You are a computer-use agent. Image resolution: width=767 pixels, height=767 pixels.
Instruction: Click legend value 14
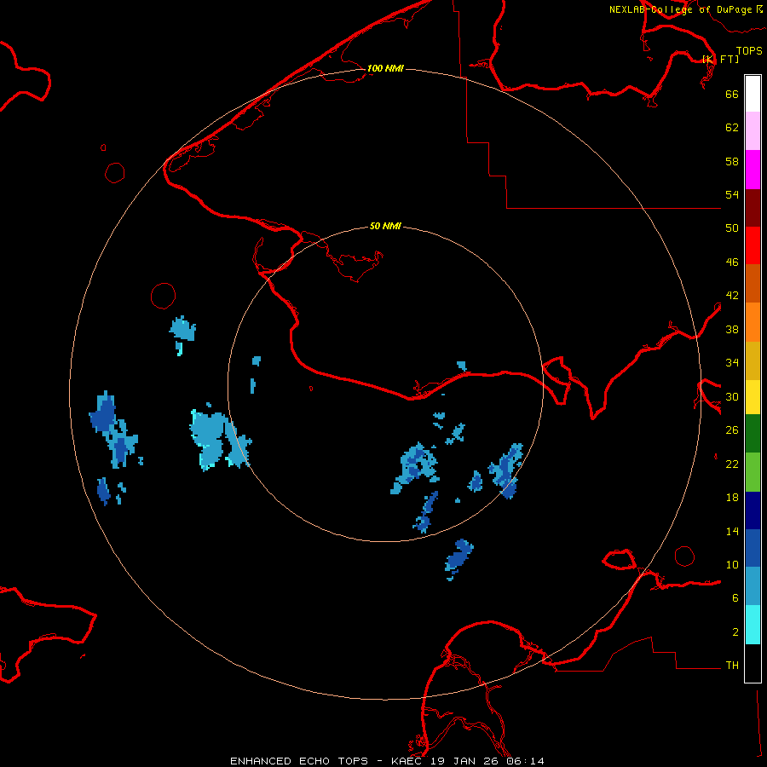(732, 531)
